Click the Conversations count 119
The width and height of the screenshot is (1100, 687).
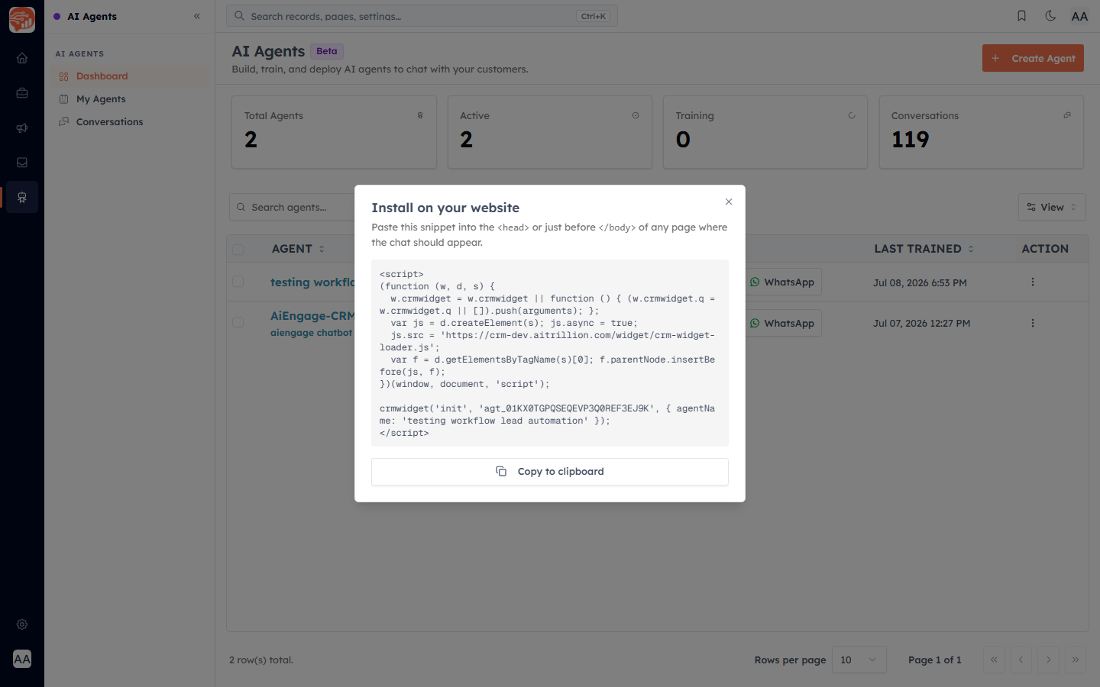[x=911, y=140]
